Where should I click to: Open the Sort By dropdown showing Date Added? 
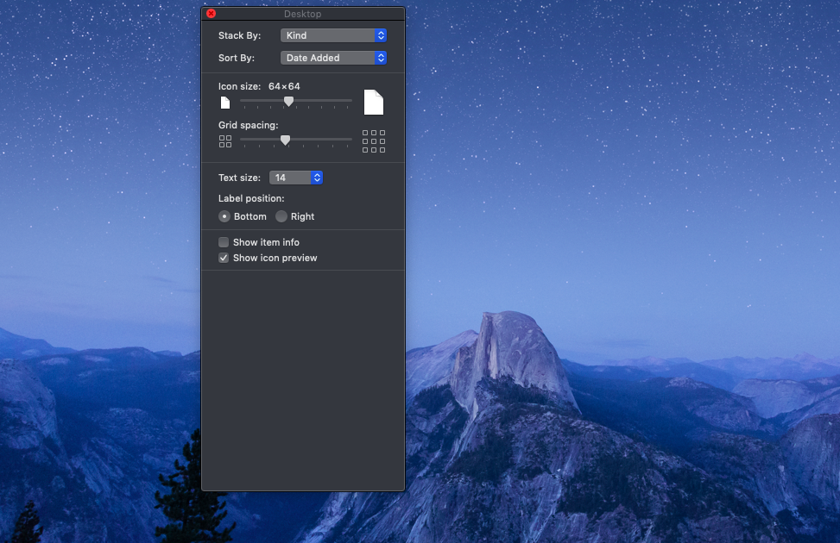(x=333, y=58)
